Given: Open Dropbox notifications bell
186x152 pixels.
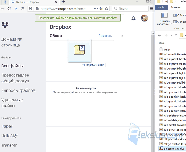Looking at the screenshot, I should (x=133, y=18).
